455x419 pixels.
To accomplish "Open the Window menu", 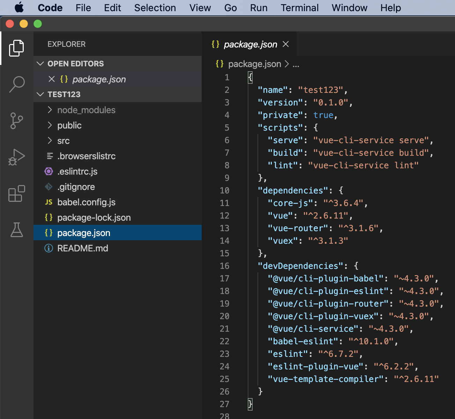I will tap(350, 8).
